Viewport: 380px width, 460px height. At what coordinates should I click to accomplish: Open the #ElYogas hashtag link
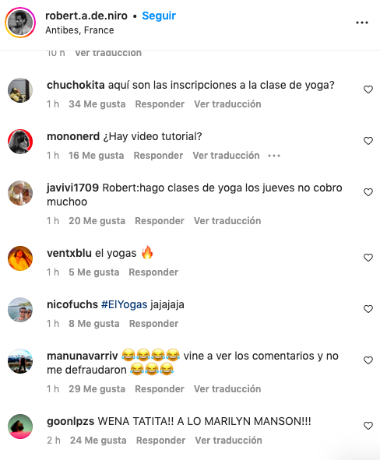point(124,304)
